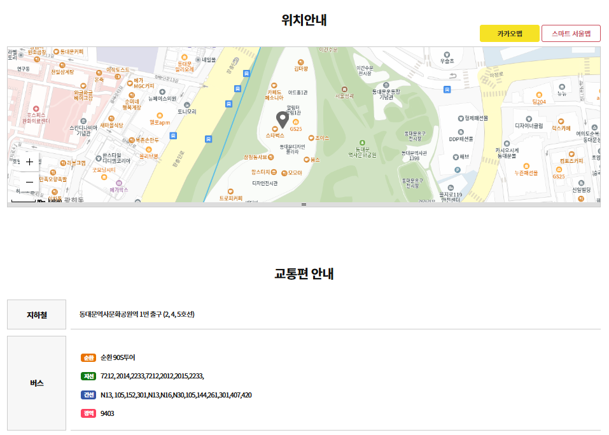Click the GS25 marker beside the pin
The image size is (609, 435).
tap(295, 122)
